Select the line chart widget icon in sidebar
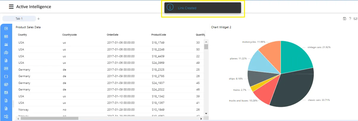Screen dimensions: 358x121 [x=6, y=44]
